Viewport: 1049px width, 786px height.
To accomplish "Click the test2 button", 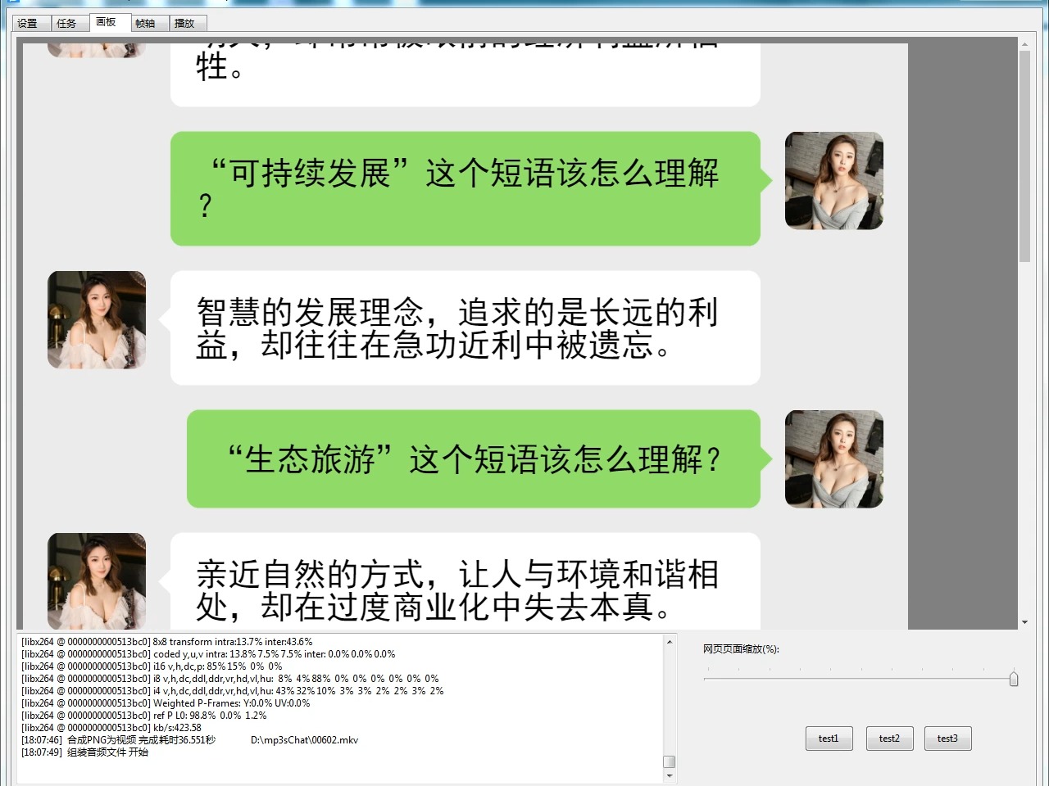I will 889,739.
